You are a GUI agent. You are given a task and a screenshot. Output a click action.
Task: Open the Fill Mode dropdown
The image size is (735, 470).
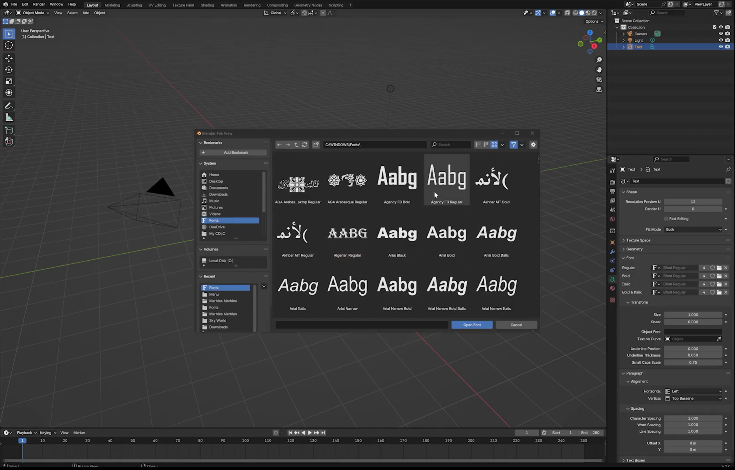[x=693, y=229]
